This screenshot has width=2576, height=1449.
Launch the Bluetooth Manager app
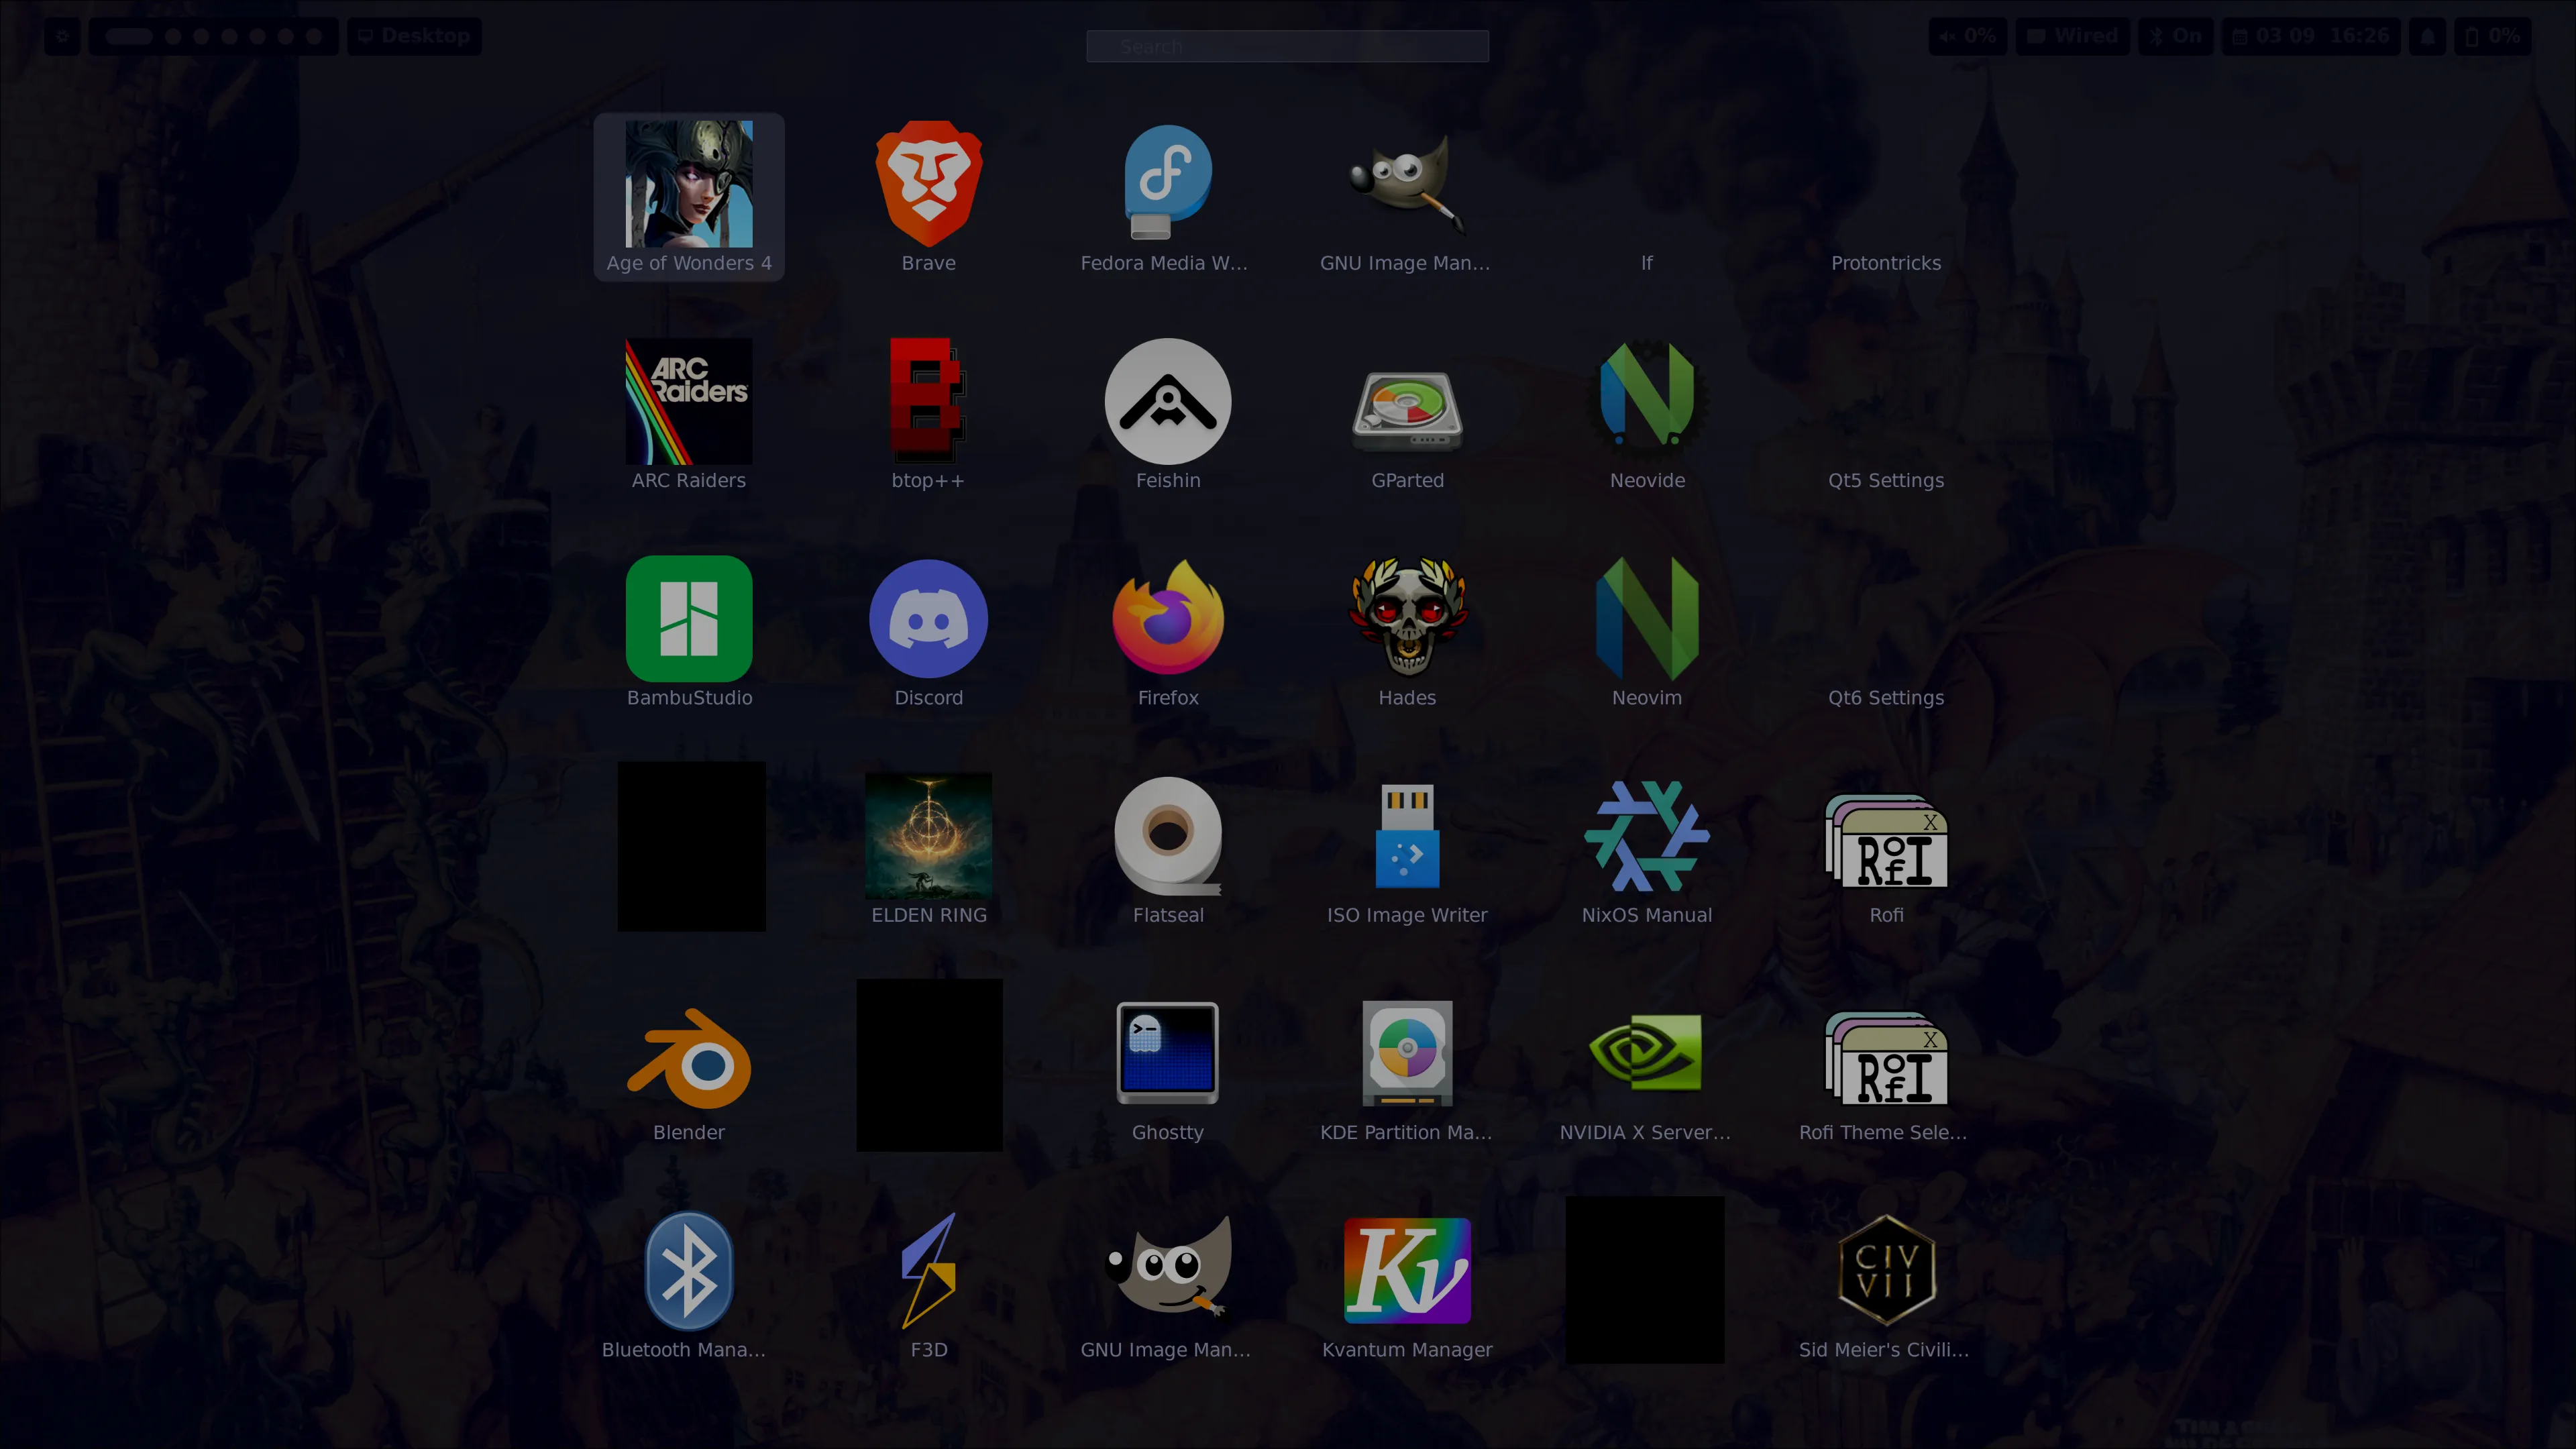click(689, 1271)
